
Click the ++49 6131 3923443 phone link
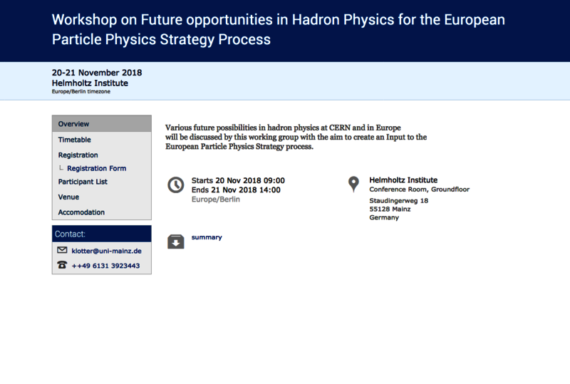[x=105, y=266]
